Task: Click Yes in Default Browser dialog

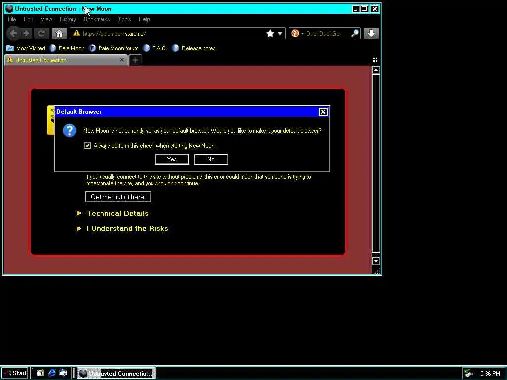Action: pyautogui.click(x=172, y=159)
